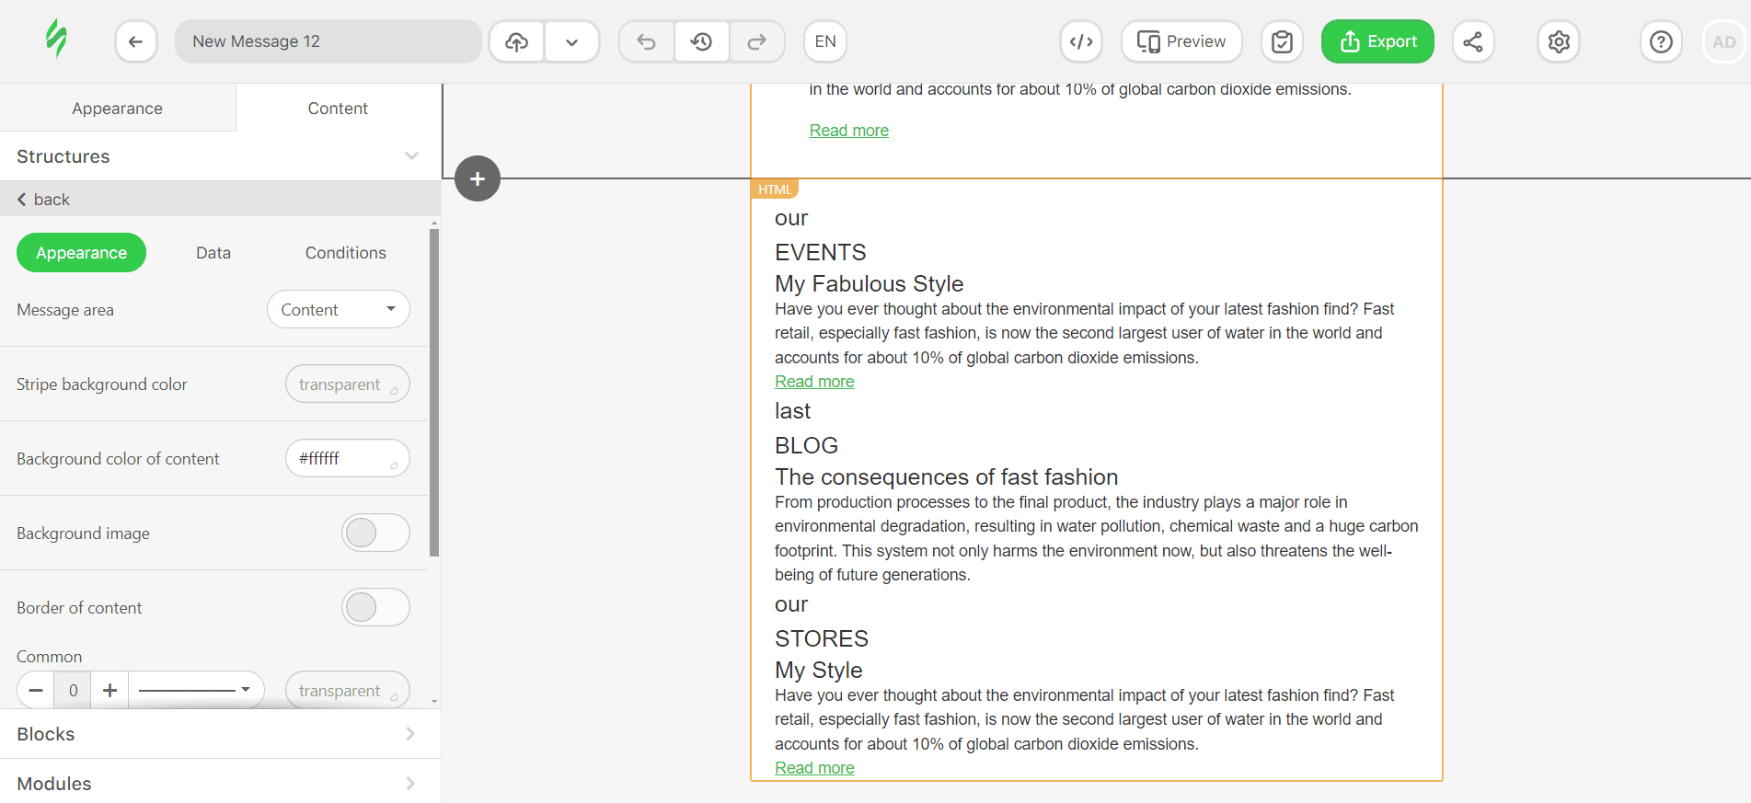The image size is (1751, 803).
Task: Collapse the Structures section chevron
Action: click(411, 155)
